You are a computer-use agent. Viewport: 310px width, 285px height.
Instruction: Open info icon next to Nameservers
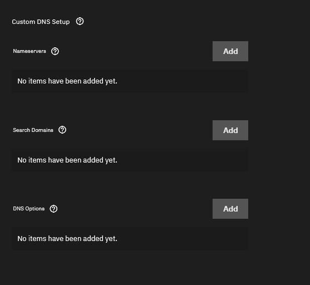[x=55, y=51]
